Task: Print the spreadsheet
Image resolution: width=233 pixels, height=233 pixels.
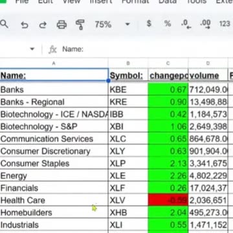Action: (x=61, y=25)
